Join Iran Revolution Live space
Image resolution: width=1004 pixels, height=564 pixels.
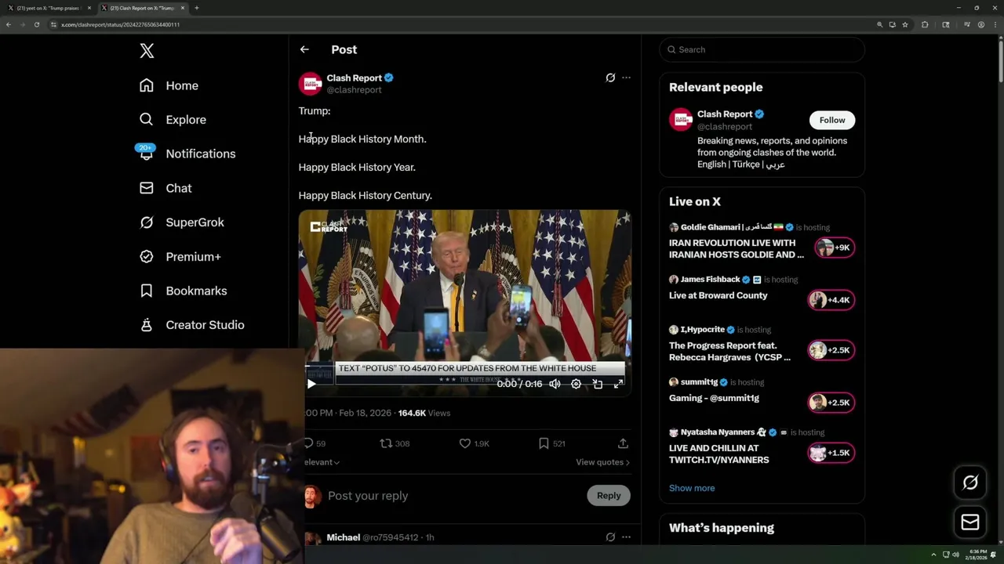point(736,249)
